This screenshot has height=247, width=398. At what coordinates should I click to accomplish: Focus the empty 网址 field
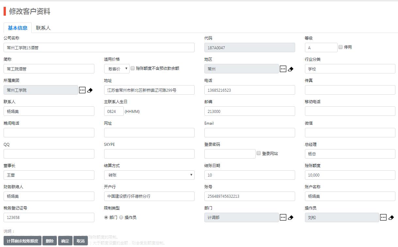click(x=149, y=132)
